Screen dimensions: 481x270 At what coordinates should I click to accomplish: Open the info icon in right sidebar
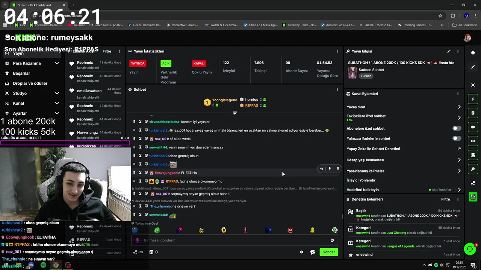coord(473,53)
